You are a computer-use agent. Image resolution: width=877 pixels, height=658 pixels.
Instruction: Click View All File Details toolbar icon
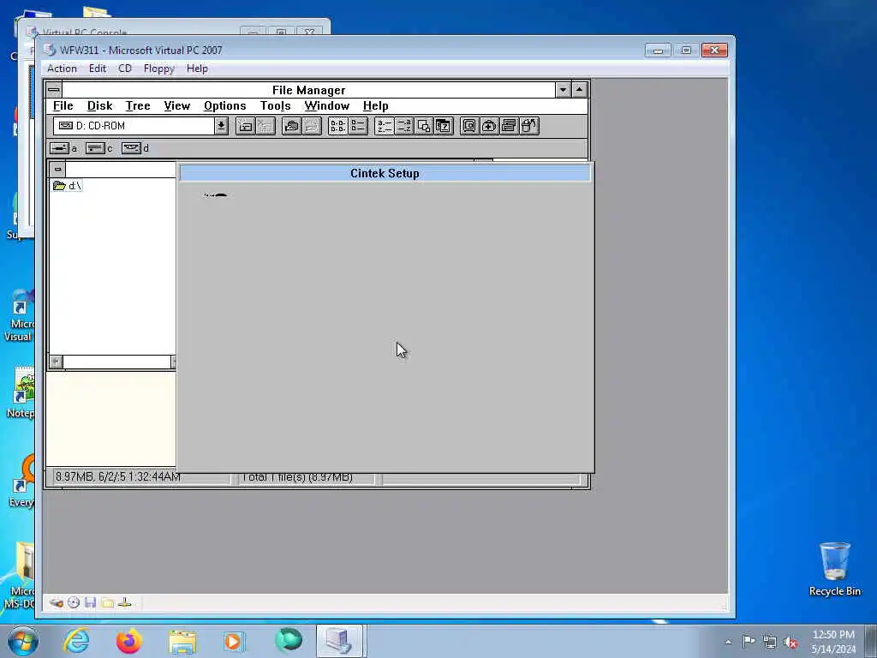tap(358, 126)
